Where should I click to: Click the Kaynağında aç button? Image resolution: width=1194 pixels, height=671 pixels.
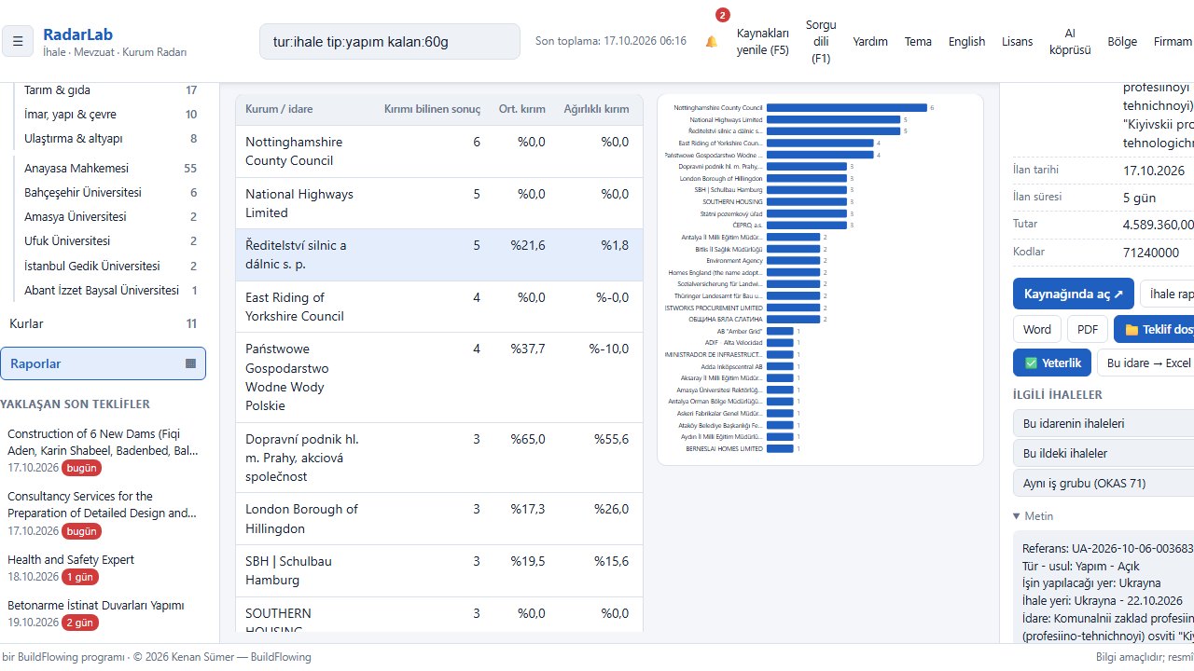[1074, 294]
